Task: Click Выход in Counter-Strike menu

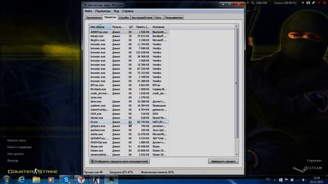Action: pos(13,160)
